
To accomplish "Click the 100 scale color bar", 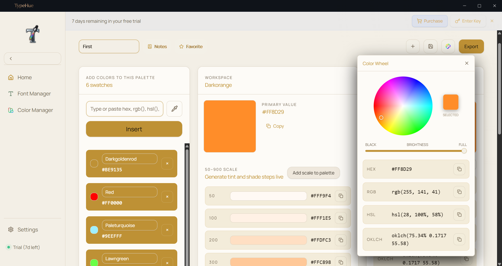I will [x=269, y=218].
